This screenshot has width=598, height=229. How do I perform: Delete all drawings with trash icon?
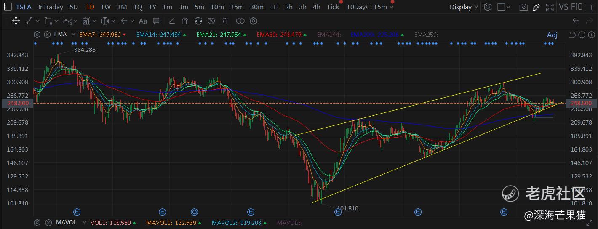click(224, 21)
